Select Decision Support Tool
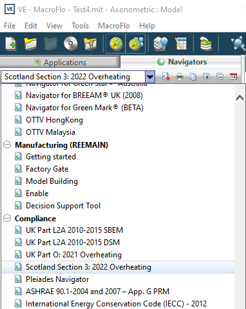This screenshot has height=309, width=246. click(x=63, y=206)
